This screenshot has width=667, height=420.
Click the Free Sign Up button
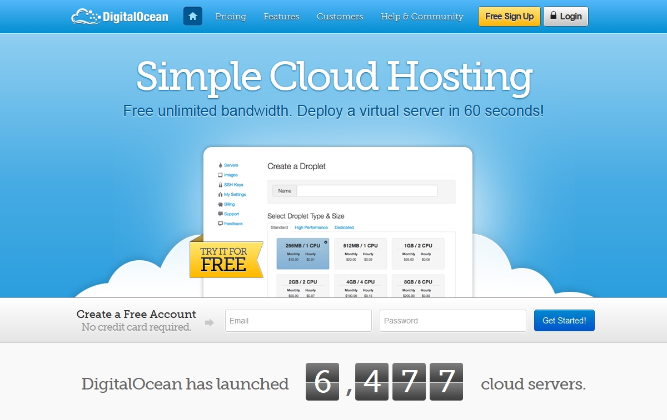pyautogui.click(x=509, y=17)
